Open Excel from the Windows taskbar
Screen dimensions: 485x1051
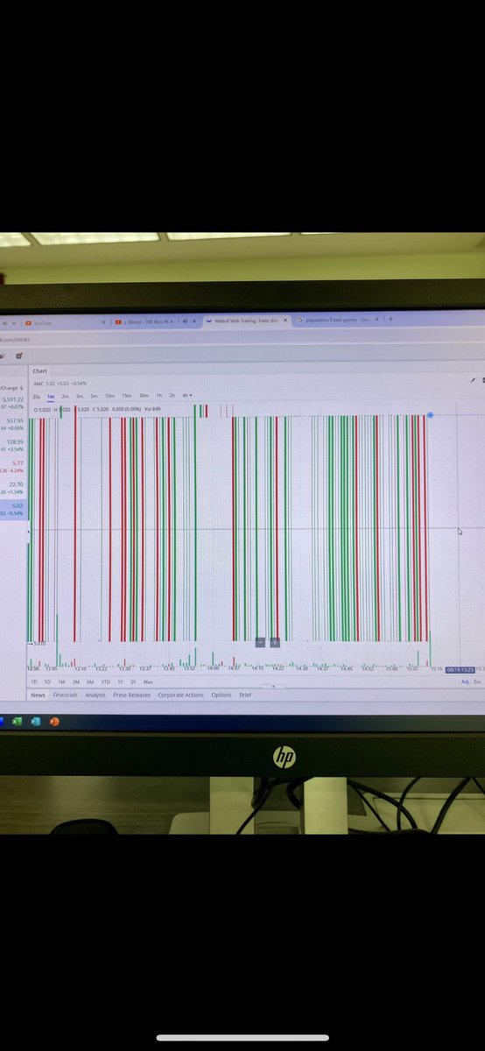pyautogui.click(x=18, y=721)
